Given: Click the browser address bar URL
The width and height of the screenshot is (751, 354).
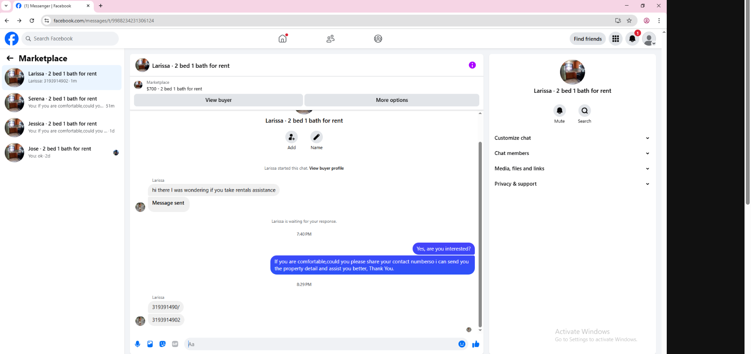Looking at the screenshot, I should coord(104,21).
